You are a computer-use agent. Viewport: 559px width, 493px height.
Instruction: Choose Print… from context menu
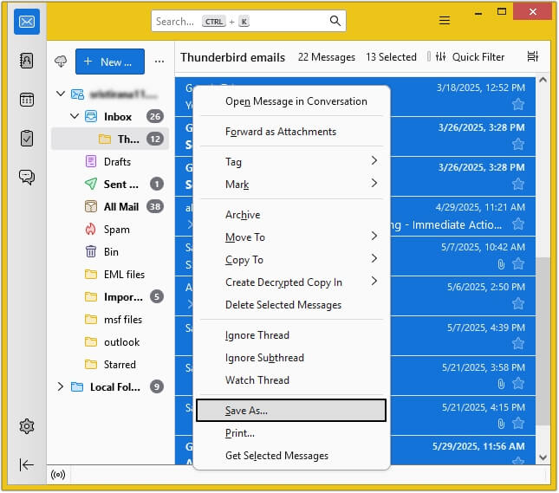click(x=291, y=433)
